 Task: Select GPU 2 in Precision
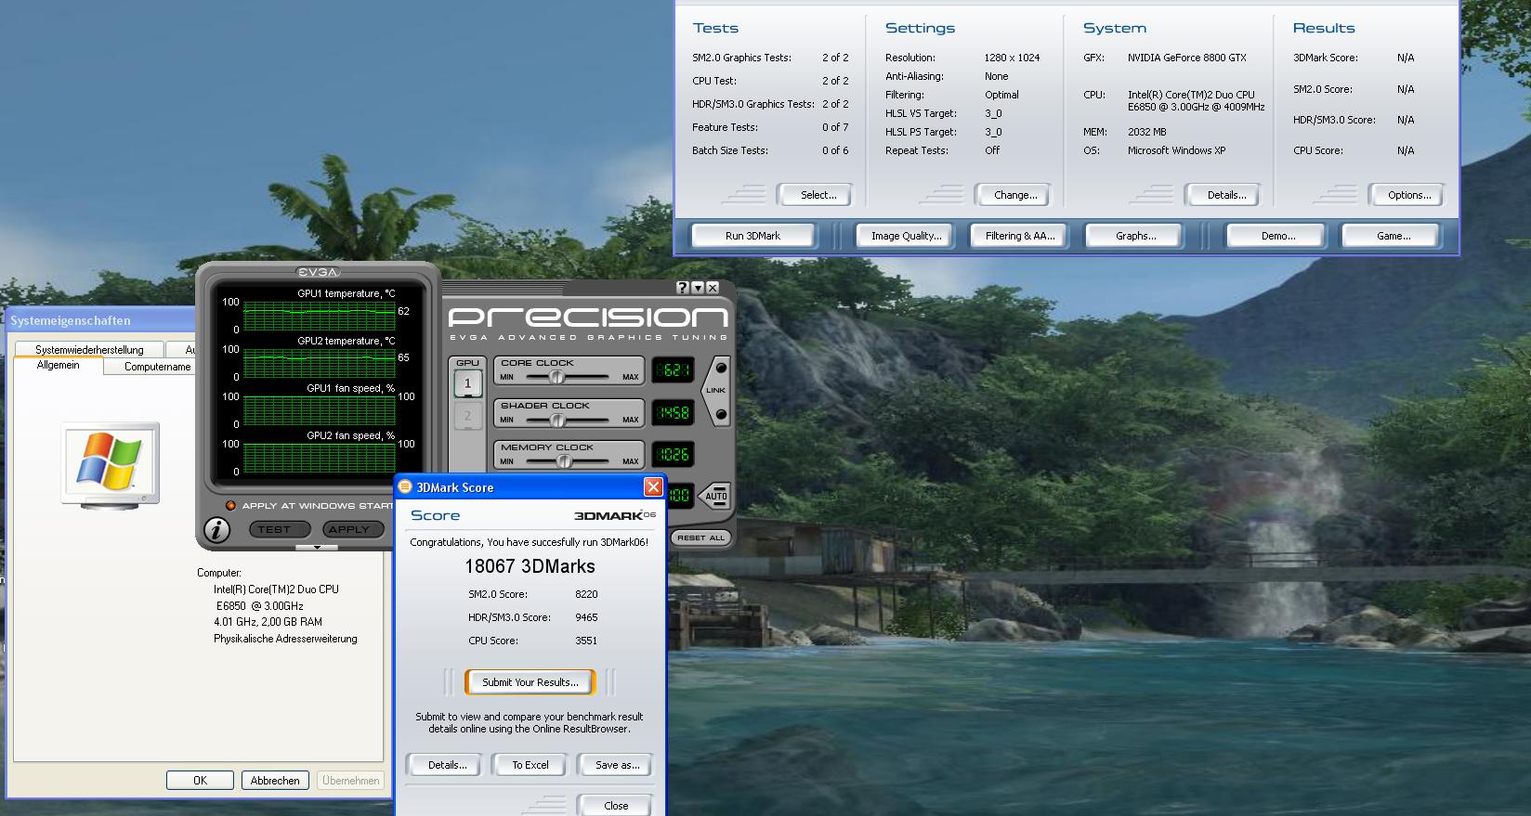(x=467, y=416)
